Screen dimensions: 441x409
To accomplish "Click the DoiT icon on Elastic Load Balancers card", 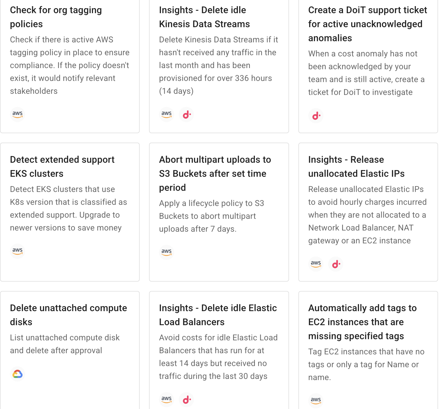I will (x=186, y=400).
